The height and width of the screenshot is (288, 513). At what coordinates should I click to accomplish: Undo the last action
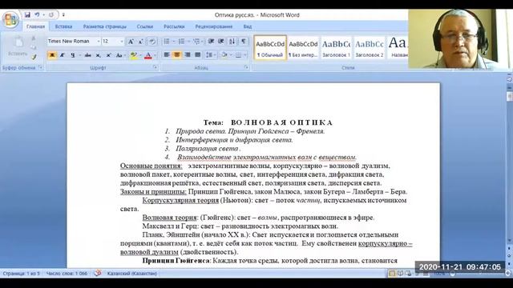click(x=37, y=14)
